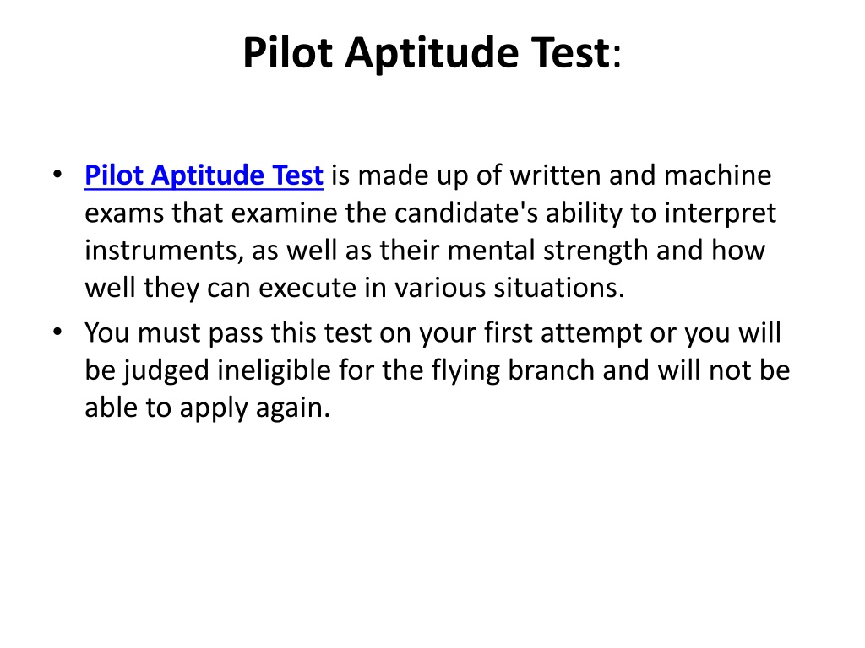The width and height of the screenshot is (865, 648).
Task: Click the word 'machine' in first paragraph
Action: point(717,175)
